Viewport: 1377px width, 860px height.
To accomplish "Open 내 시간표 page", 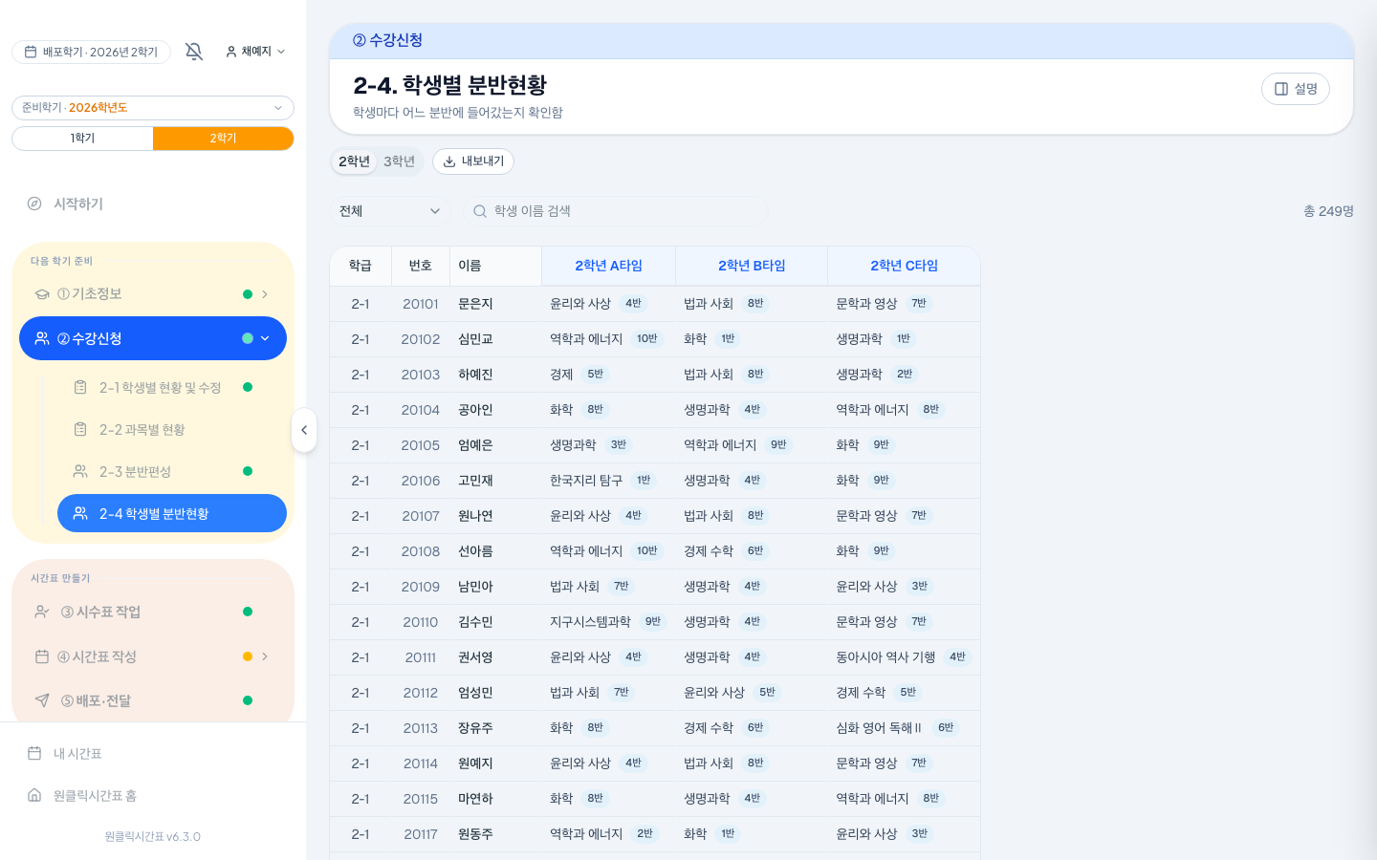I will click(x=153, y=753).
